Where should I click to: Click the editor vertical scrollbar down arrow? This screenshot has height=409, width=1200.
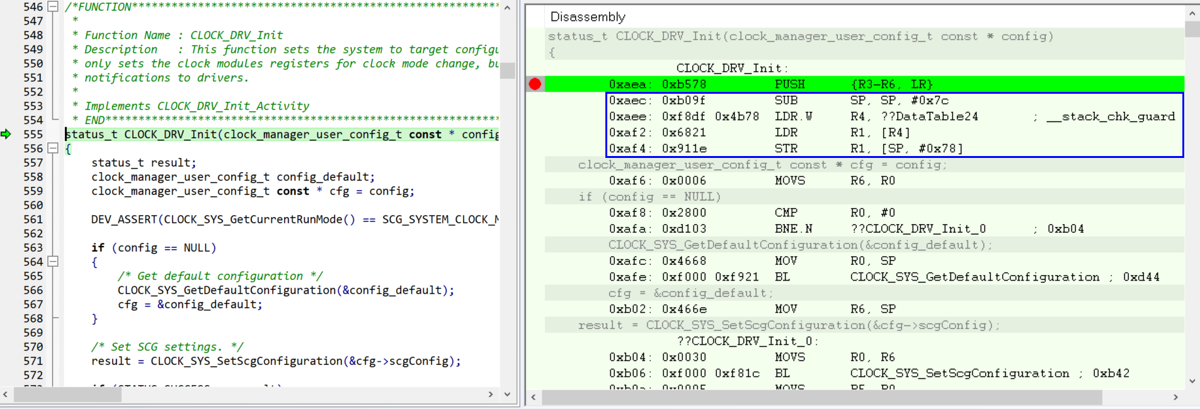(x=507, y=395)
